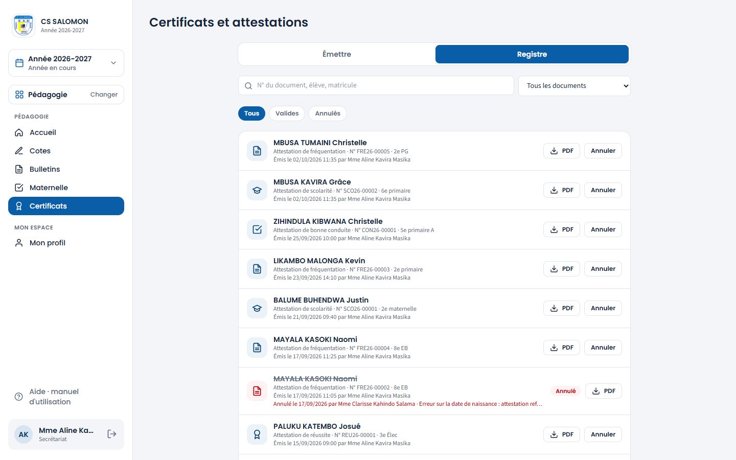Click the red Annulé status badge
736x460 pixels.
566,391
